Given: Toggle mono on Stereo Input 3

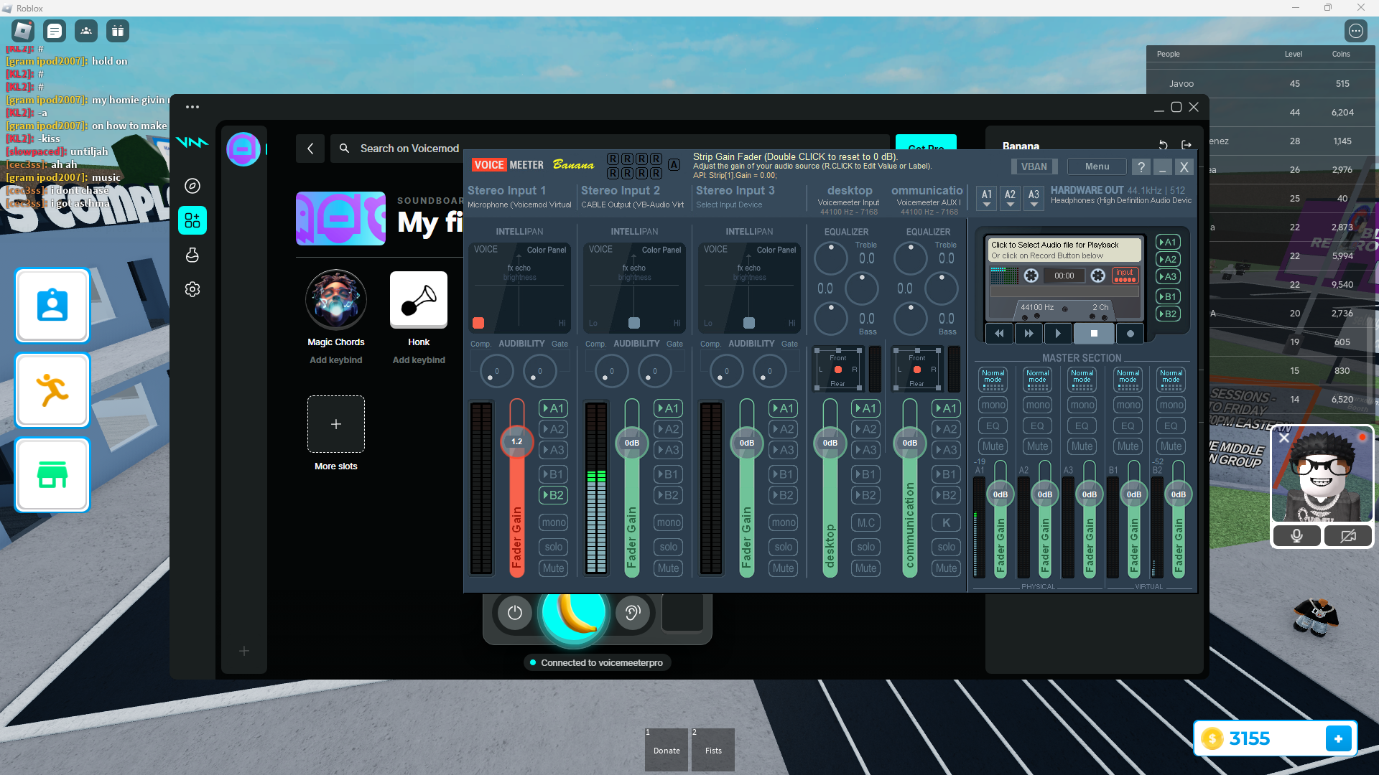Looking at the screenshot, I should tap(784, 522).
